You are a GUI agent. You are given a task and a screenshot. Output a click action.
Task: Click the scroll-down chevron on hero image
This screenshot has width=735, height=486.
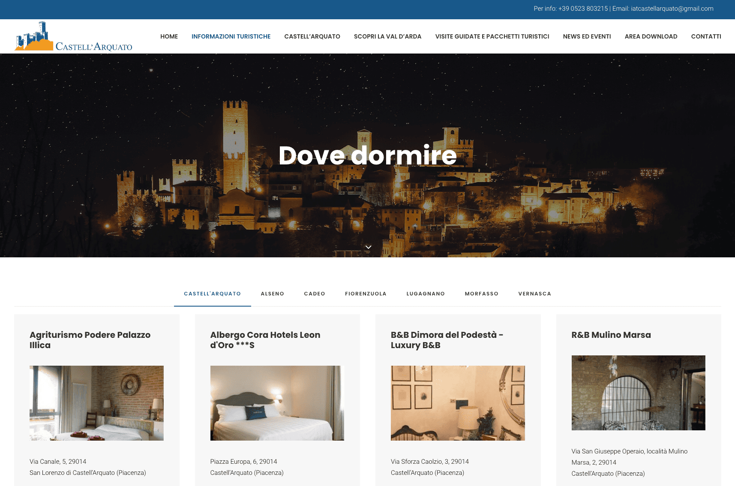(x=368, y=247)
